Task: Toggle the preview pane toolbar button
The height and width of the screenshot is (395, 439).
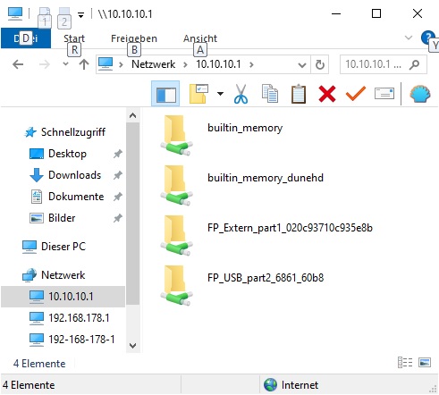Action: point(165,94)
